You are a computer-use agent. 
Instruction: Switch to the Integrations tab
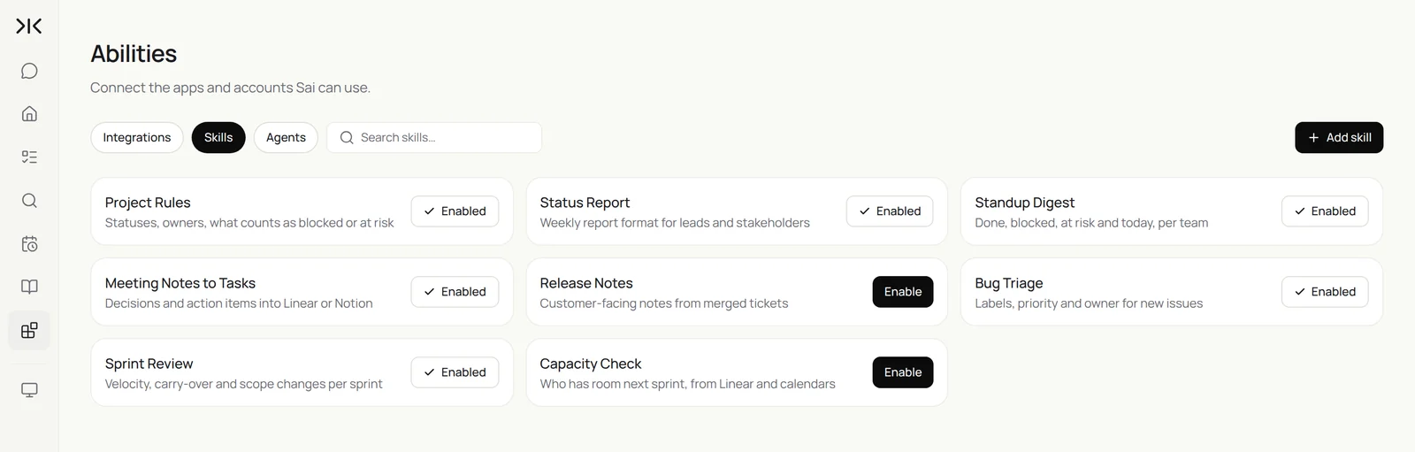point(137,138)
